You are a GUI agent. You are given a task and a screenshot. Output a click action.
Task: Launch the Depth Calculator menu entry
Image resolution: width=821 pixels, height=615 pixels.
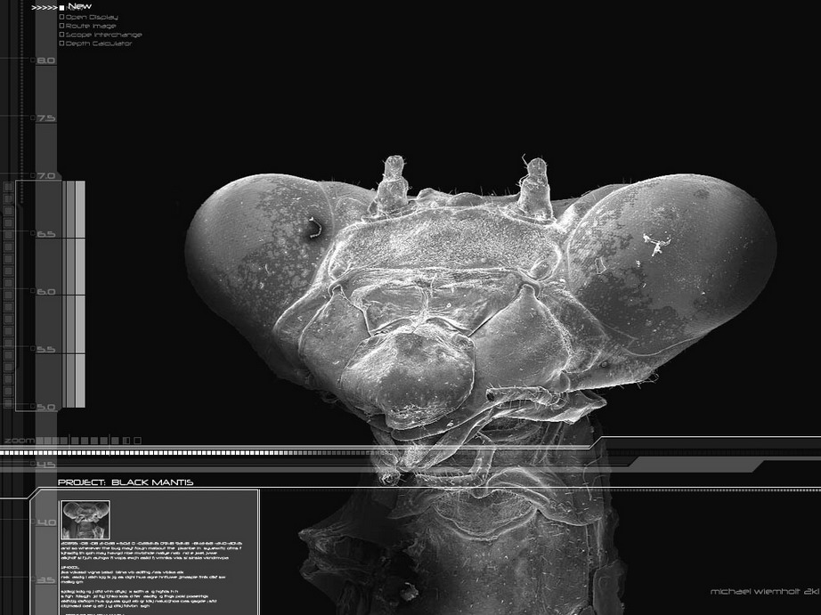(x=99, y=44)
